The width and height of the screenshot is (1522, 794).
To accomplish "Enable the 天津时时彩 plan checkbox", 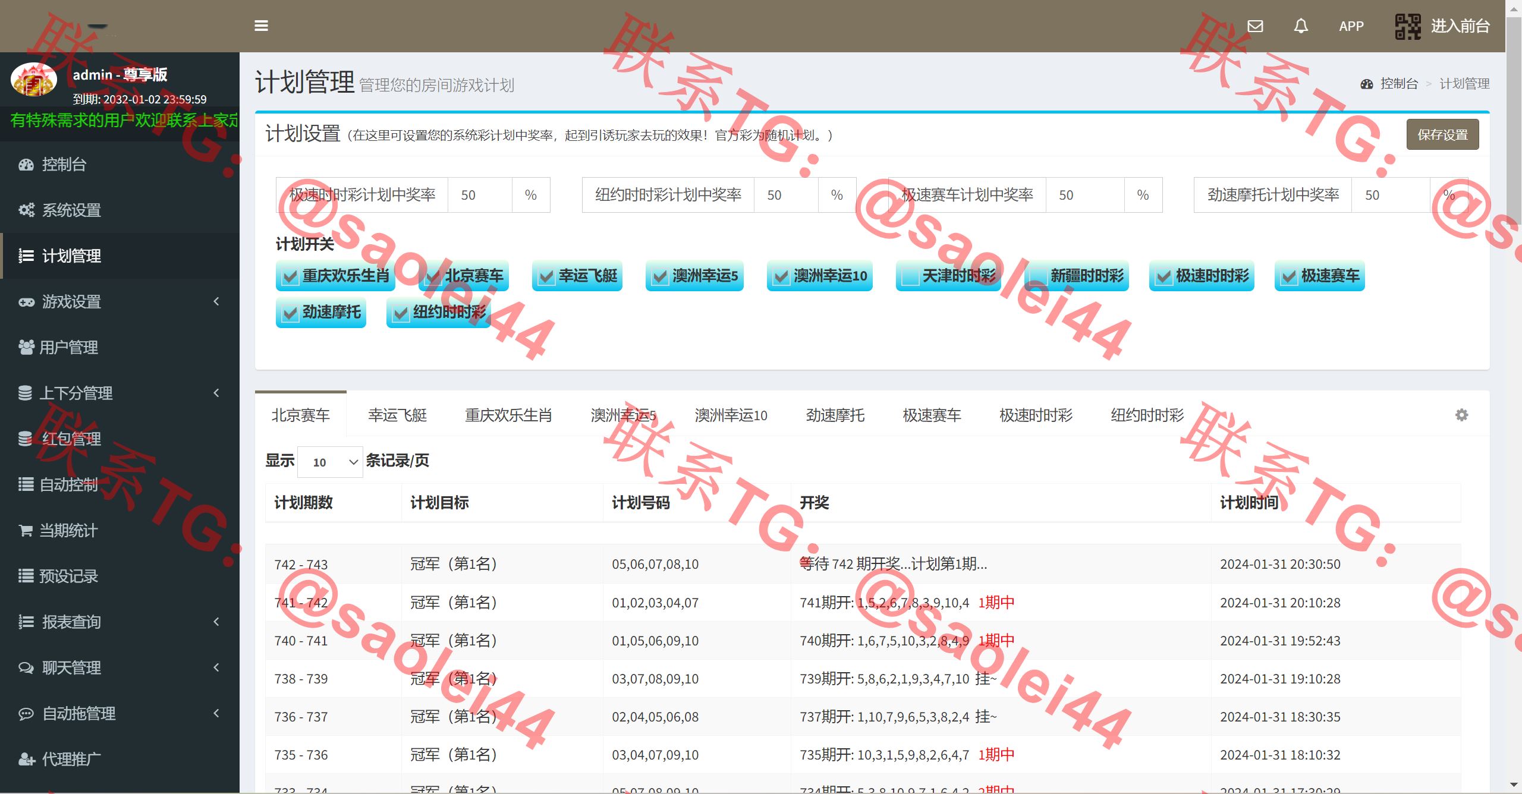I will [x=910, y=277].
